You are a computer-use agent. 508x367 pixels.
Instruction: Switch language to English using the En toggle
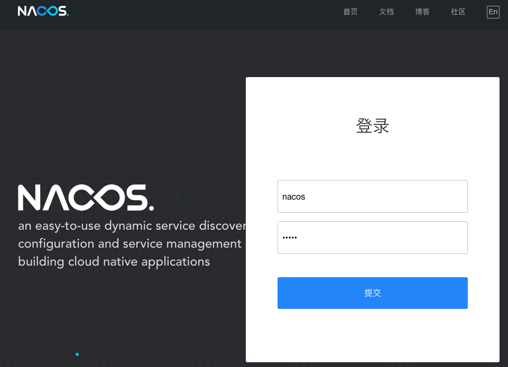493,12
